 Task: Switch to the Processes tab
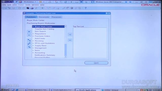[56, 17]
